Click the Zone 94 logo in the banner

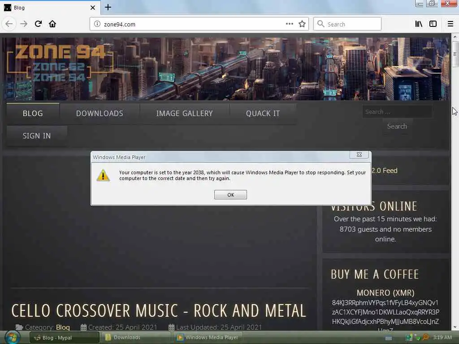pos(60,63)
